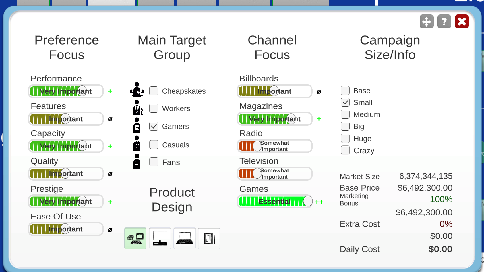
Task: Adjust the Radio channel slider
Action: pyautogui.click(x=275, y=146)
